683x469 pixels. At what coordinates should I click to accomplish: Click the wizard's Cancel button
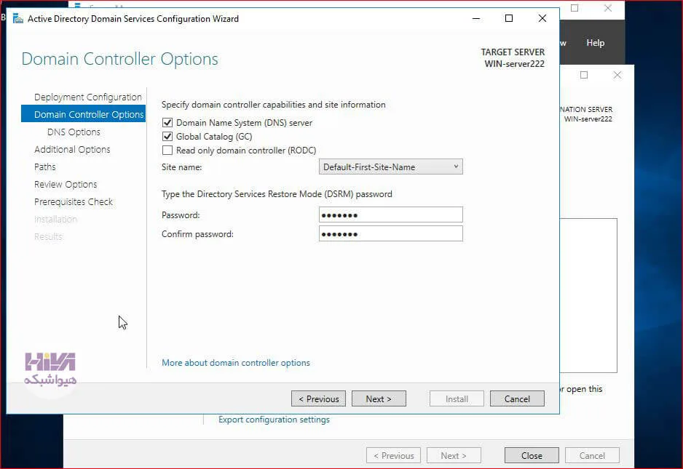pos(517,399)
